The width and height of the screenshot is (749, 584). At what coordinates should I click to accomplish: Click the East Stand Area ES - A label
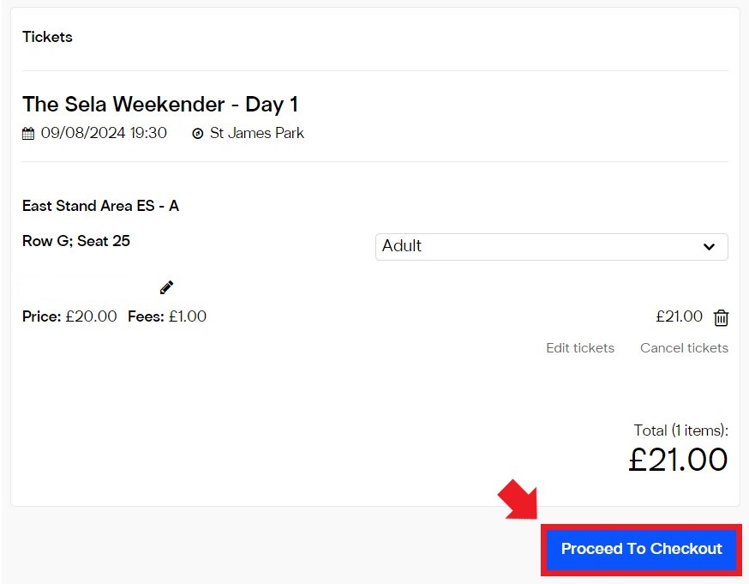click(x=100, y=206)
